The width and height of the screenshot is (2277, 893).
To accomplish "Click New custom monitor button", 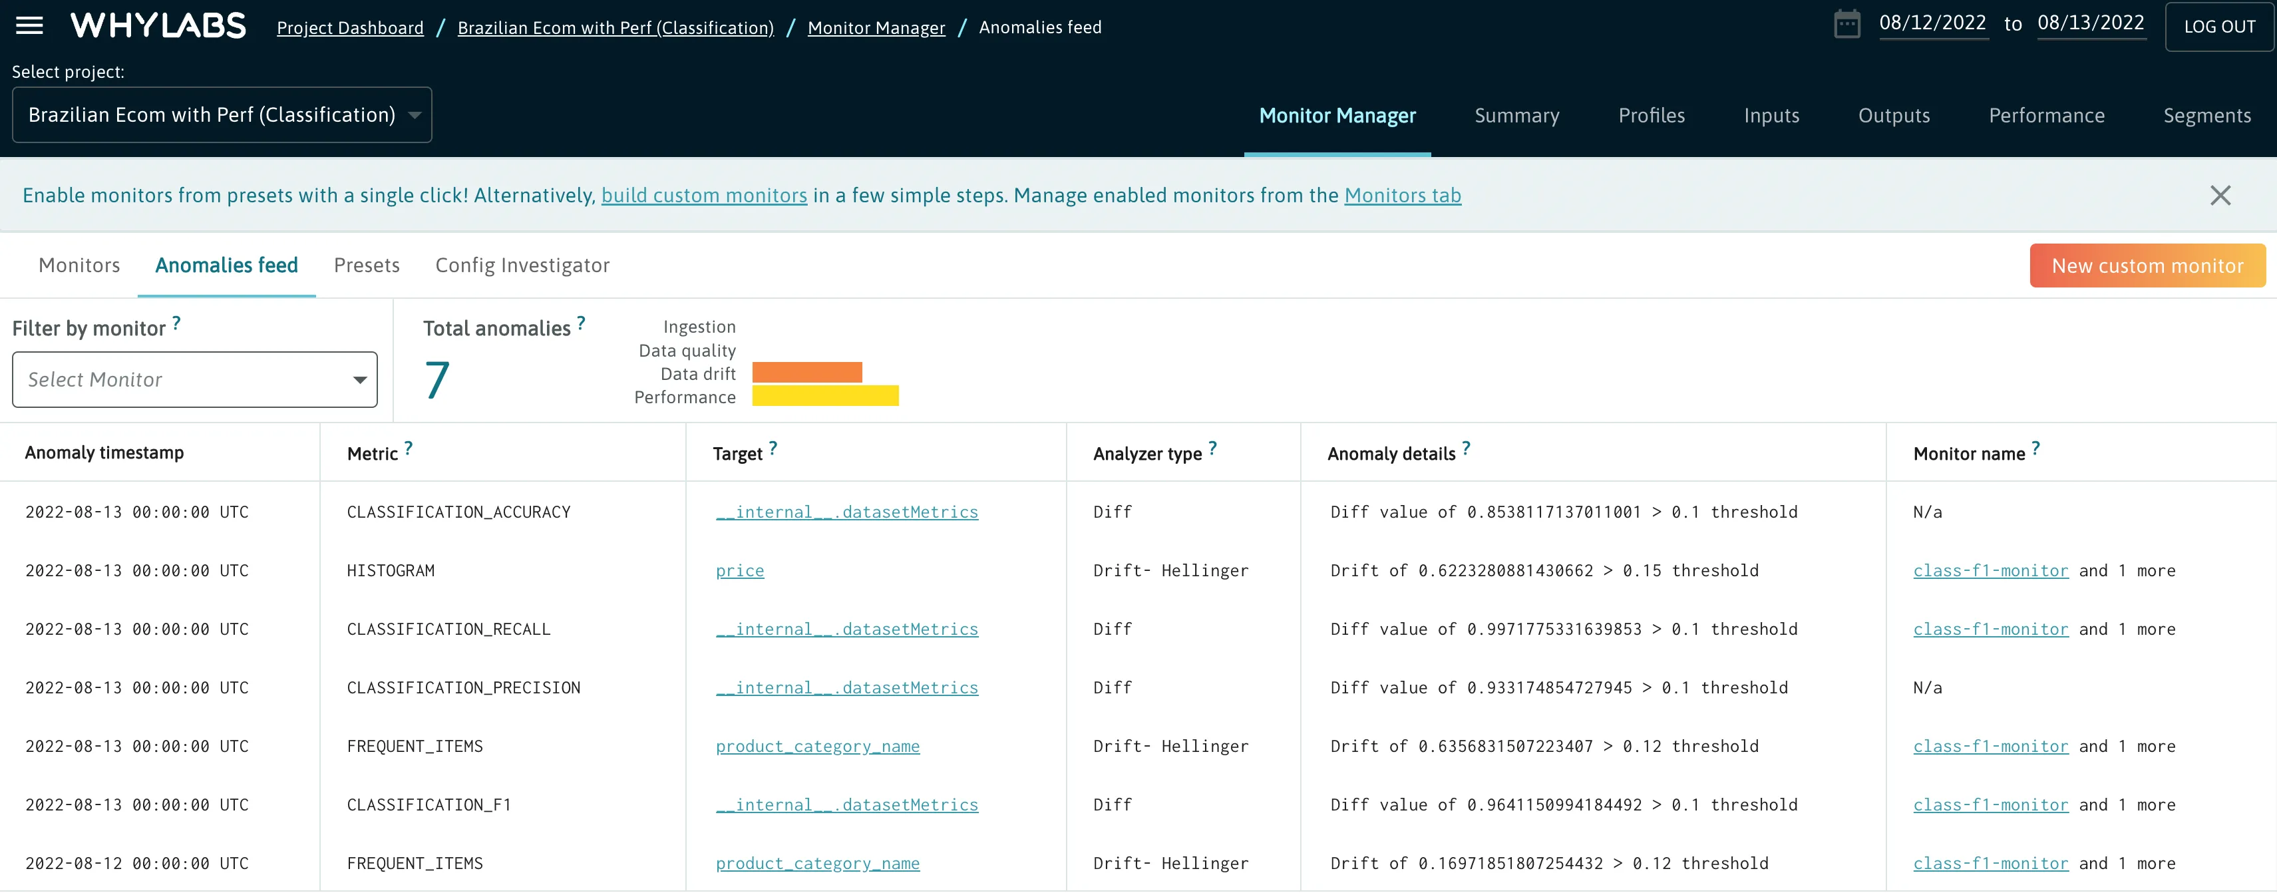I will coord(2146,266).
